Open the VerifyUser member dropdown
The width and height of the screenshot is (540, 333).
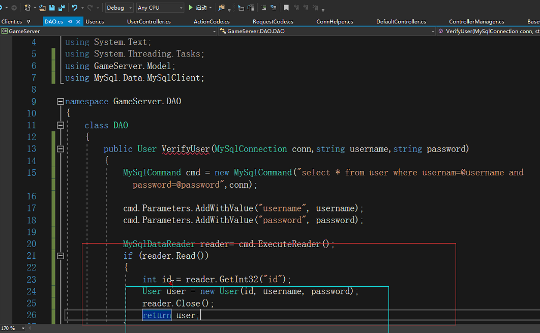pos(488,31)
